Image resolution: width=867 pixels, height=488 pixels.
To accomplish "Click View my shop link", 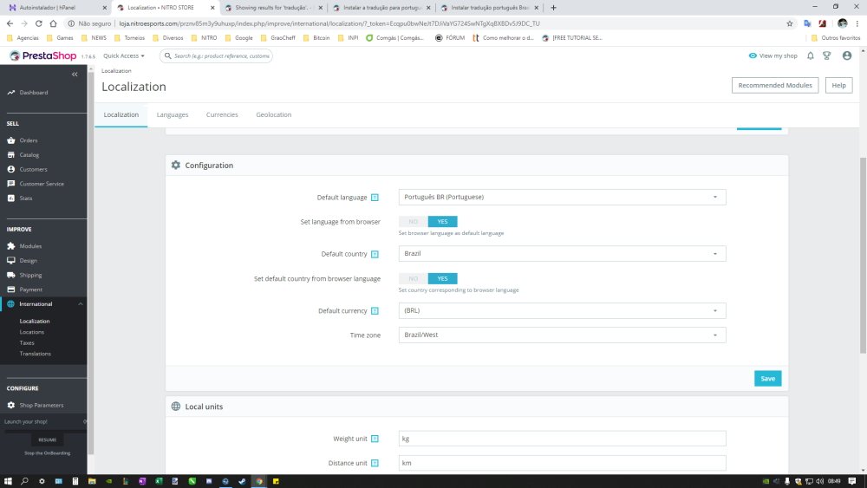I will (x=773, y=55).
